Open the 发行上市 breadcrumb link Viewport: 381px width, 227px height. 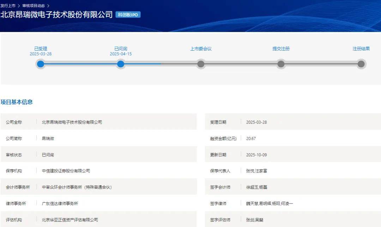(8, 6)
